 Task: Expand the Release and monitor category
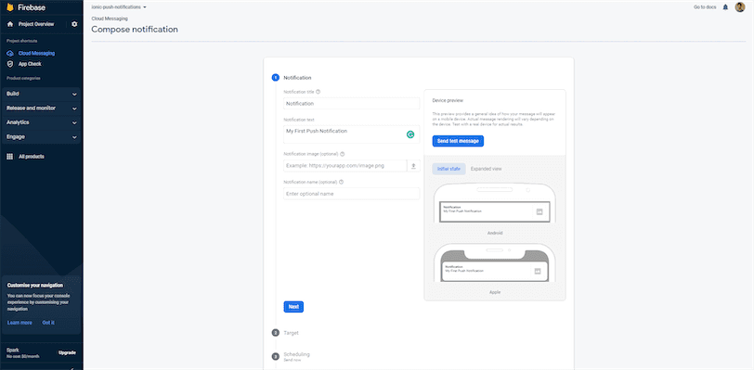42,108
